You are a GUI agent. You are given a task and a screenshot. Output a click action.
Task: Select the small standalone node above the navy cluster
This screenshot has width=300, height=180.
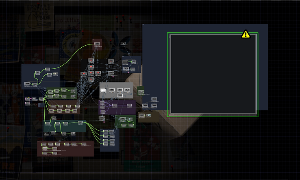(124, 44)
